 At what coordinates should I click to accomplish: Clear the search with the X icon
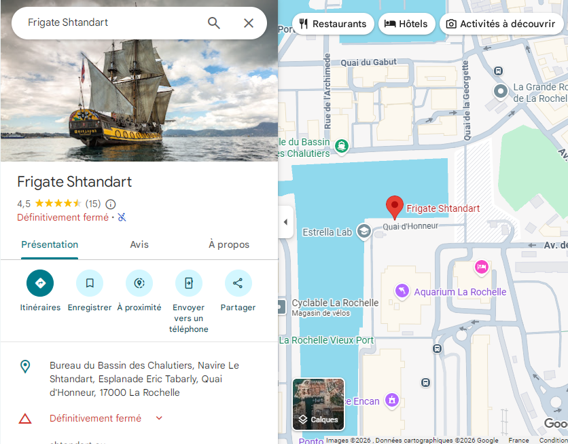pos(249,23)
